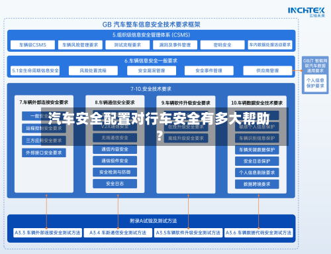Image resolution: width=331 pixels, height=254 pixels.
Task: Click the 外部接口安全要求 box
Action: coord(44,153)
